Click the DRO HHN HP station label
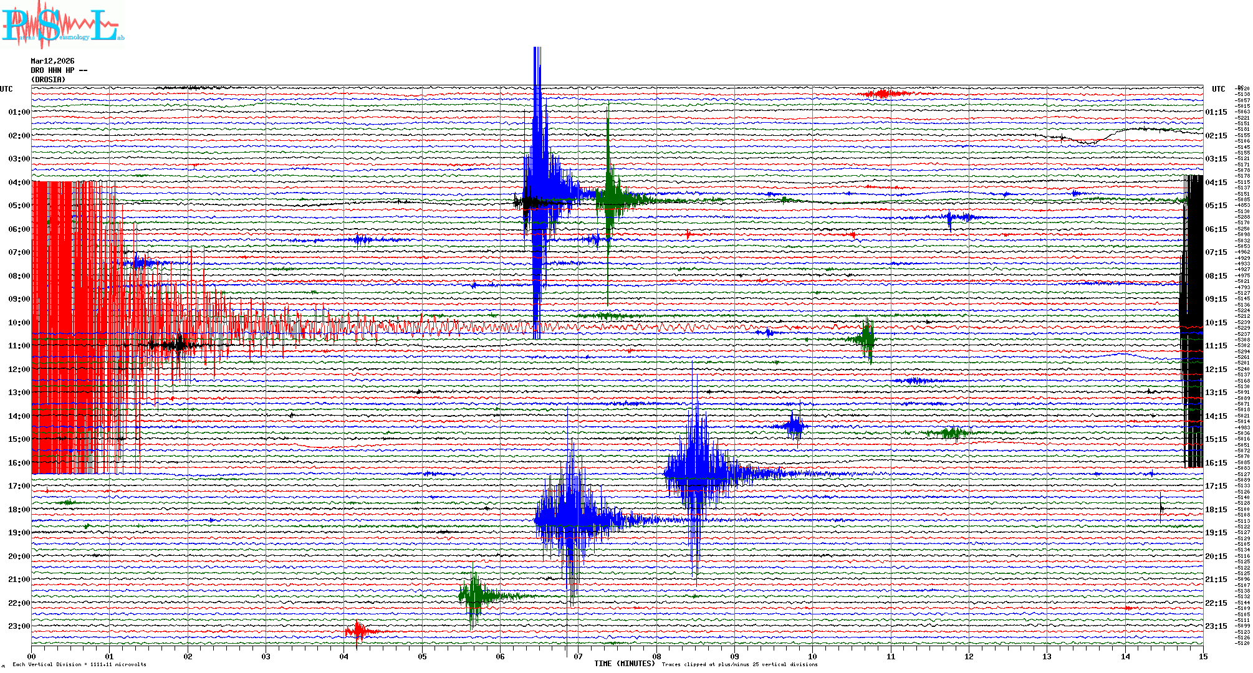The image size is (1253, 673). pyautogui.click(x=59, y=70)
